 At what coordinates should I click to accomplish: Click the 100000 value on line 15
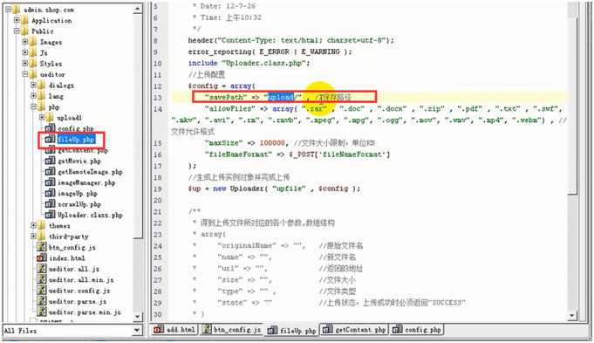tap(272, 143)
